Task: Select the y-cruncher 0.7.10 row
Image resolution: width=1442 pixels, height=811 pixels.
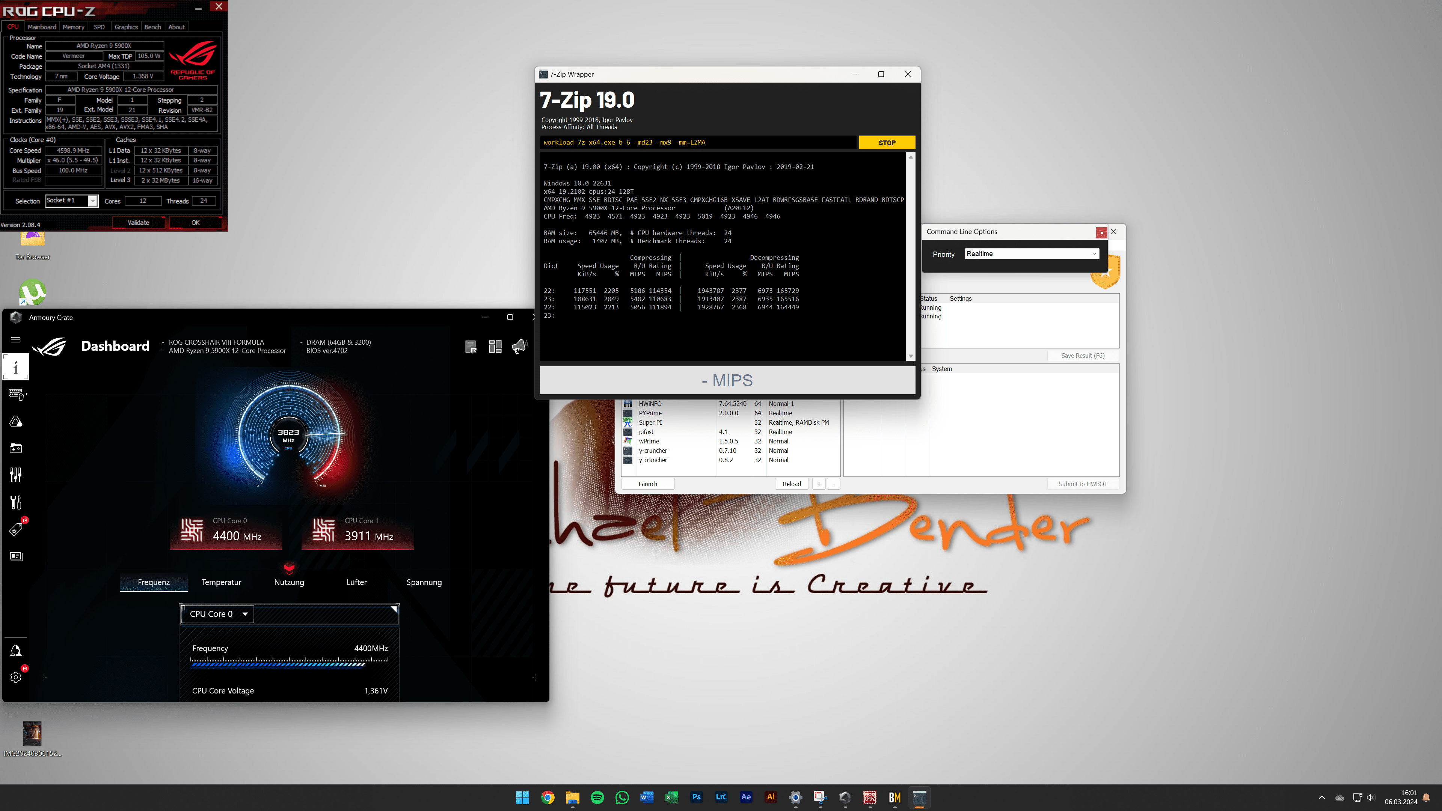Action: point(730,451)
